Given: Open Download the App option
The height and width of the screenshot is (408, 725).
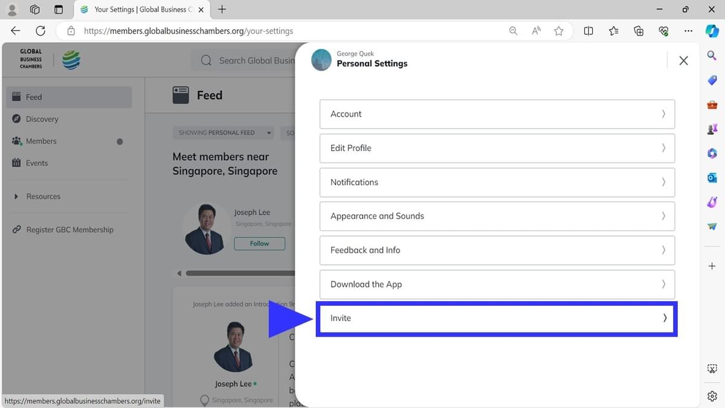Looking at the screenshot, I should pos(497,284).
